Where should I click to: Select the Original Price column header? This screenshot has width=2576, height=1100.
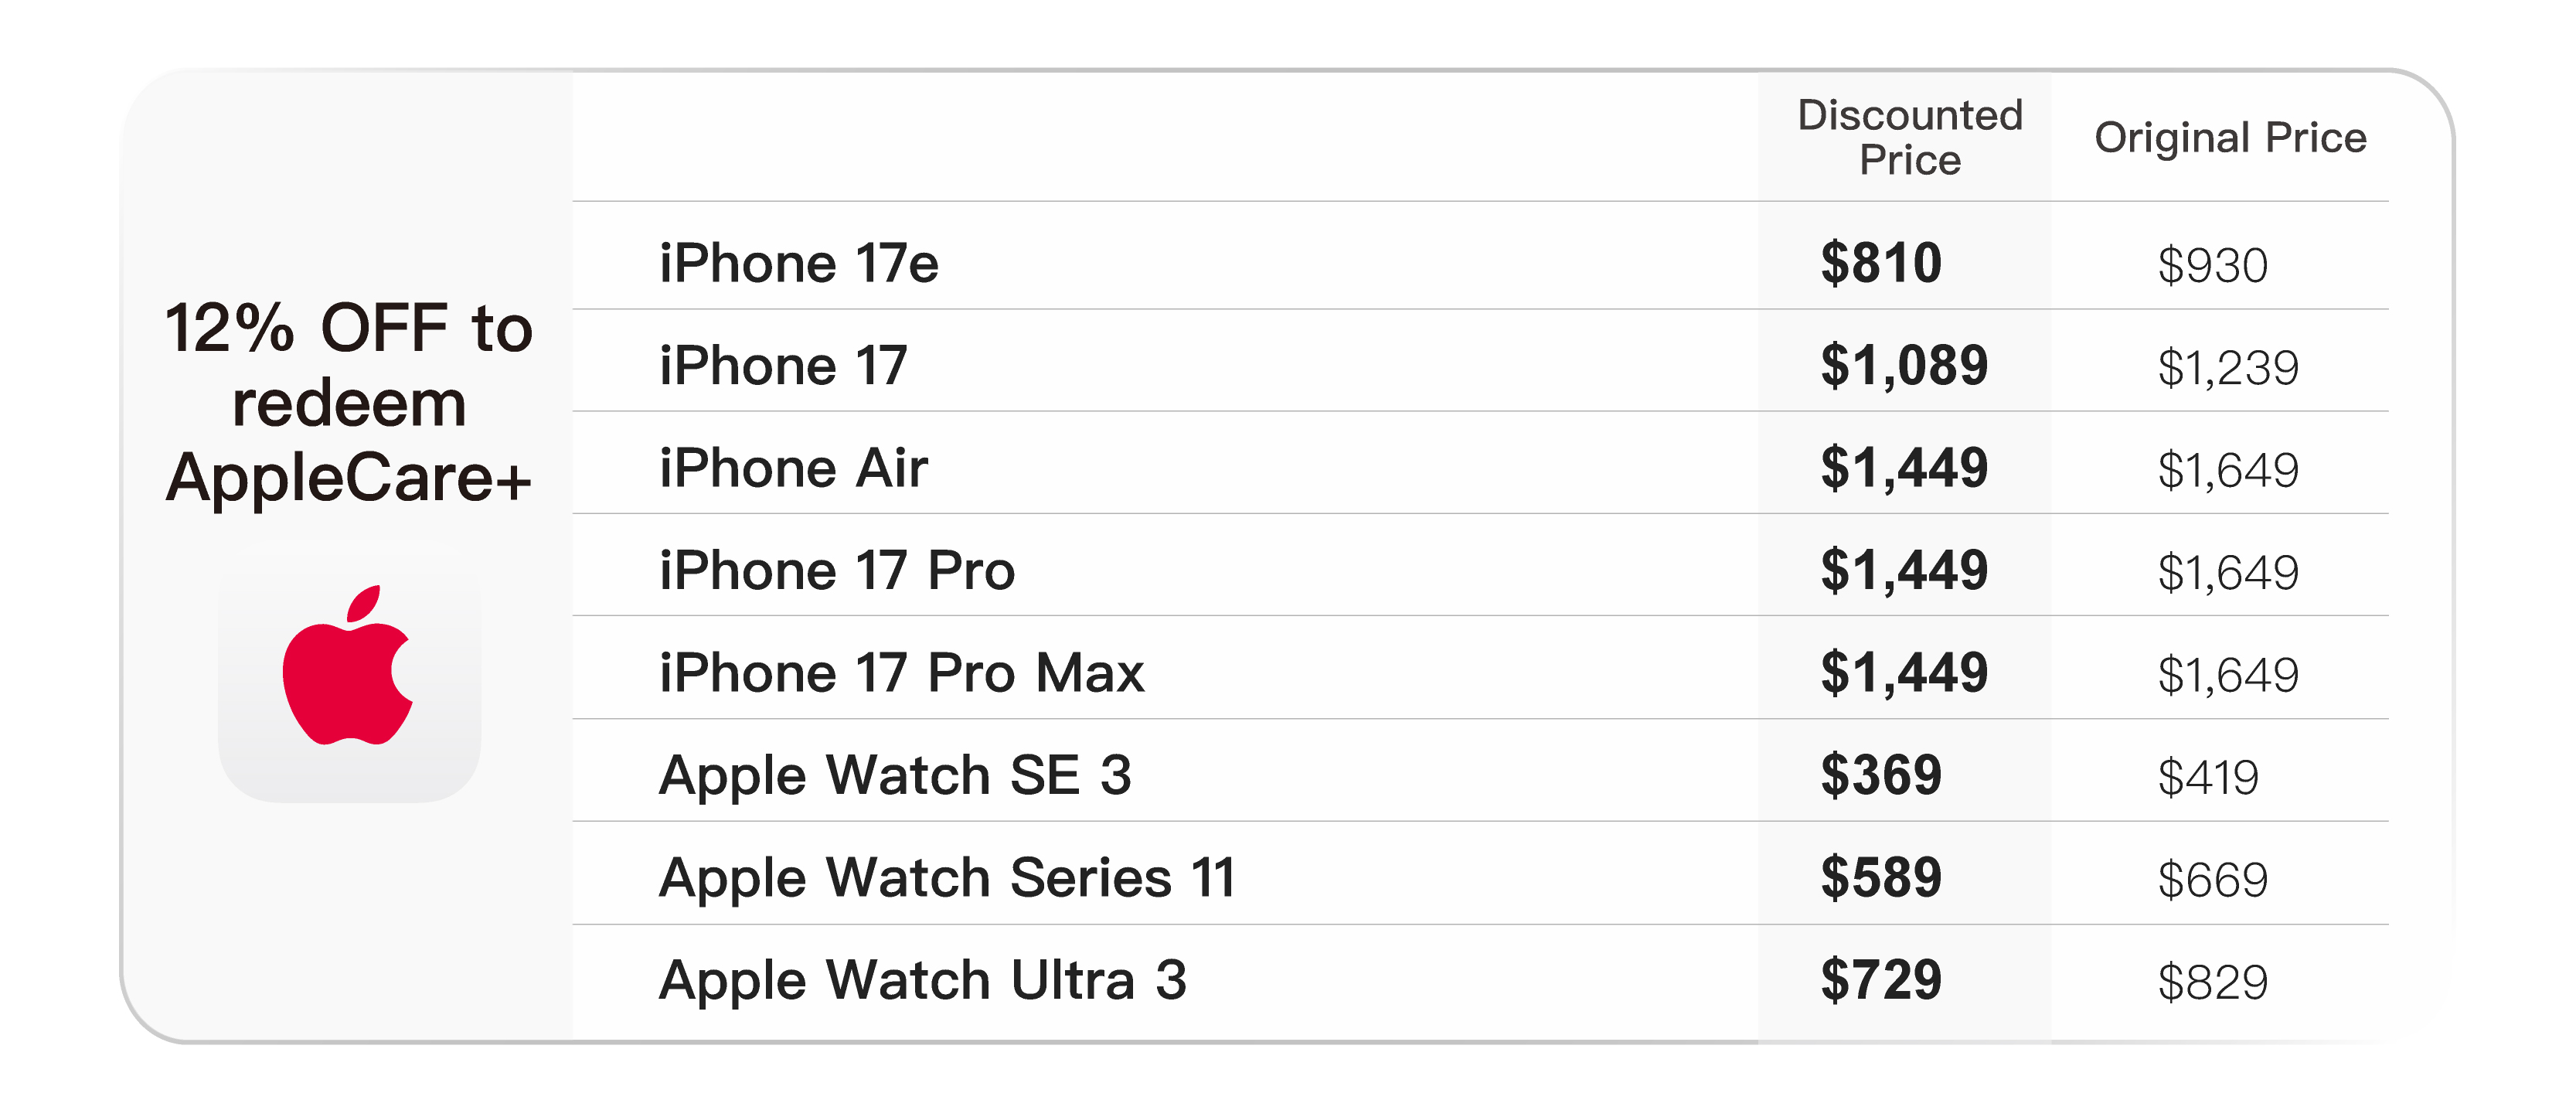pos(2230,137)
